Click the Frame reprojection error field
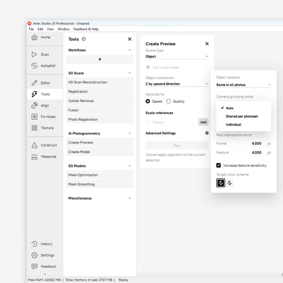The image size is (283, 283). [257, 144]
